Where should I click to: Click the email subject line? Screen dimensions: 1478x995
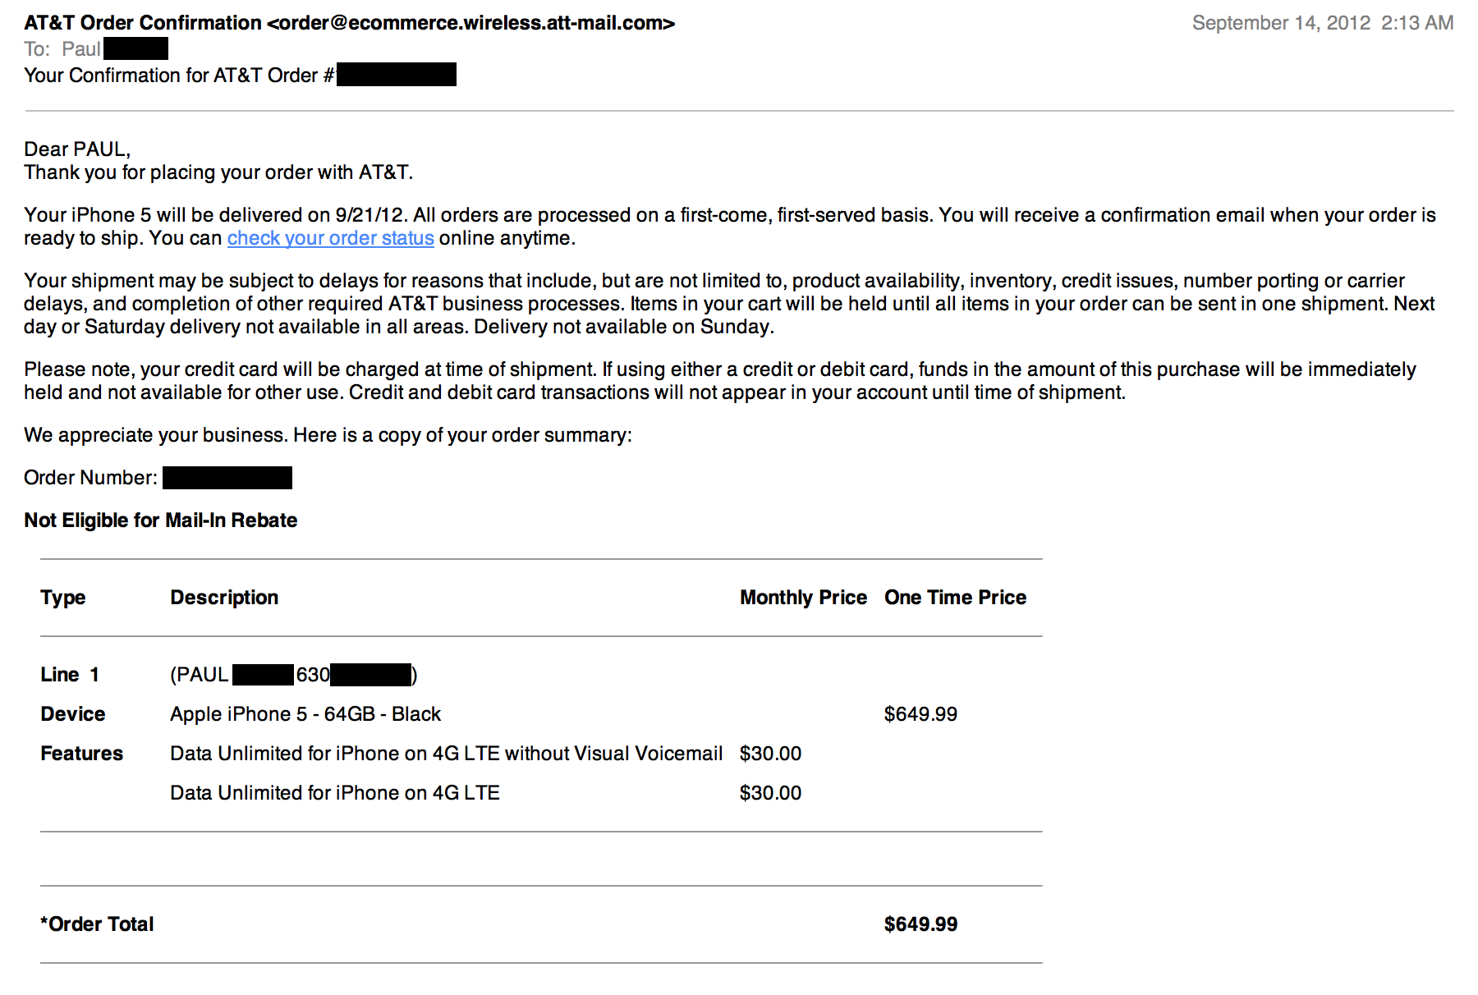[240, 76]
